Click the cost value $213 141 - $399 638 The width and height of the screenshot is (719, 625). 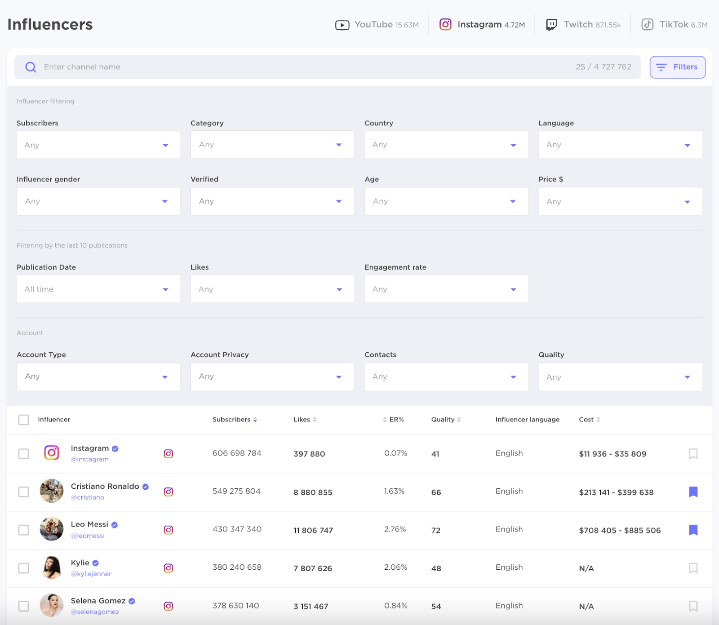(x=616, y=492)
